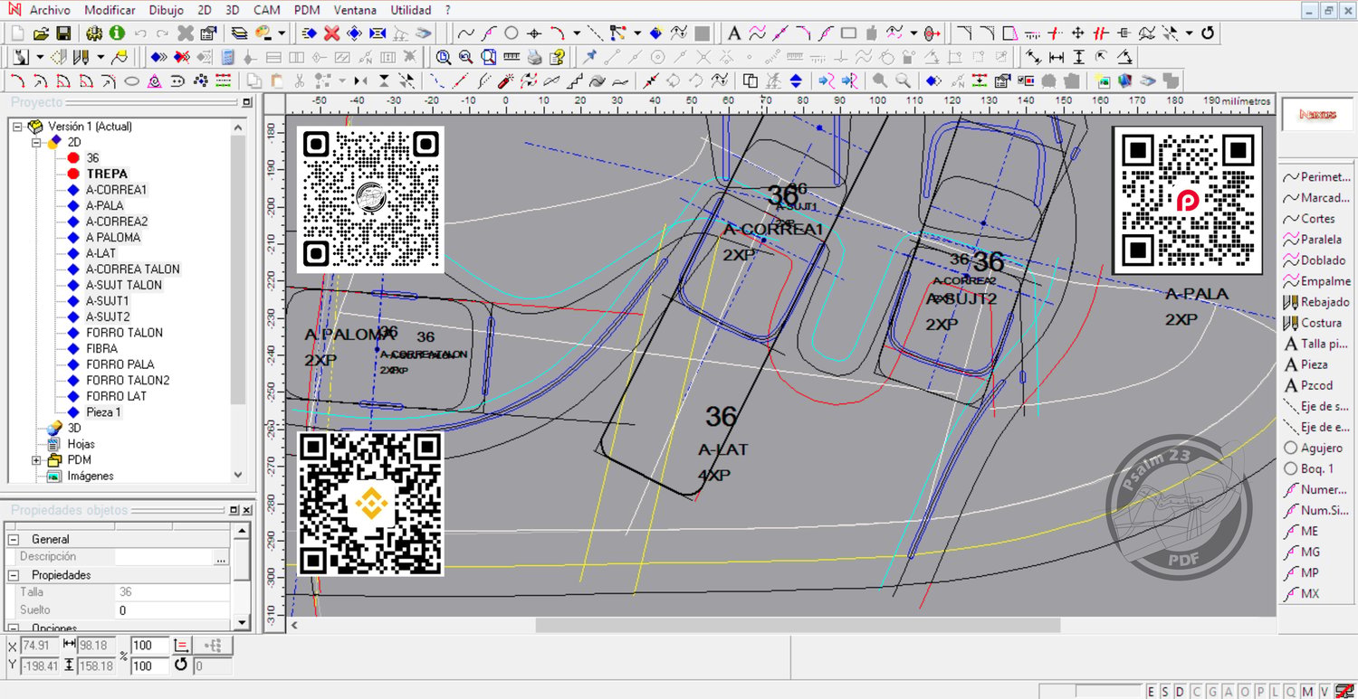1358x699 pixels.
Task: Select the circle drawing tool
Action: (512, 33)
